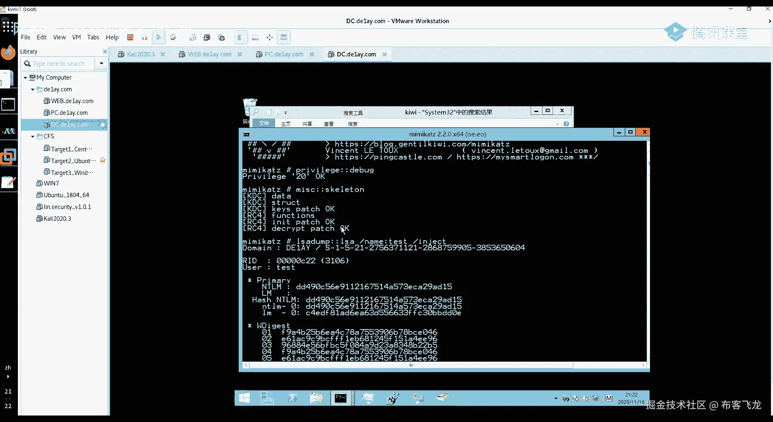Click the thumbnail bar toolbar icon
Viewport: 773px width, 422px height.
pos(255,37)
